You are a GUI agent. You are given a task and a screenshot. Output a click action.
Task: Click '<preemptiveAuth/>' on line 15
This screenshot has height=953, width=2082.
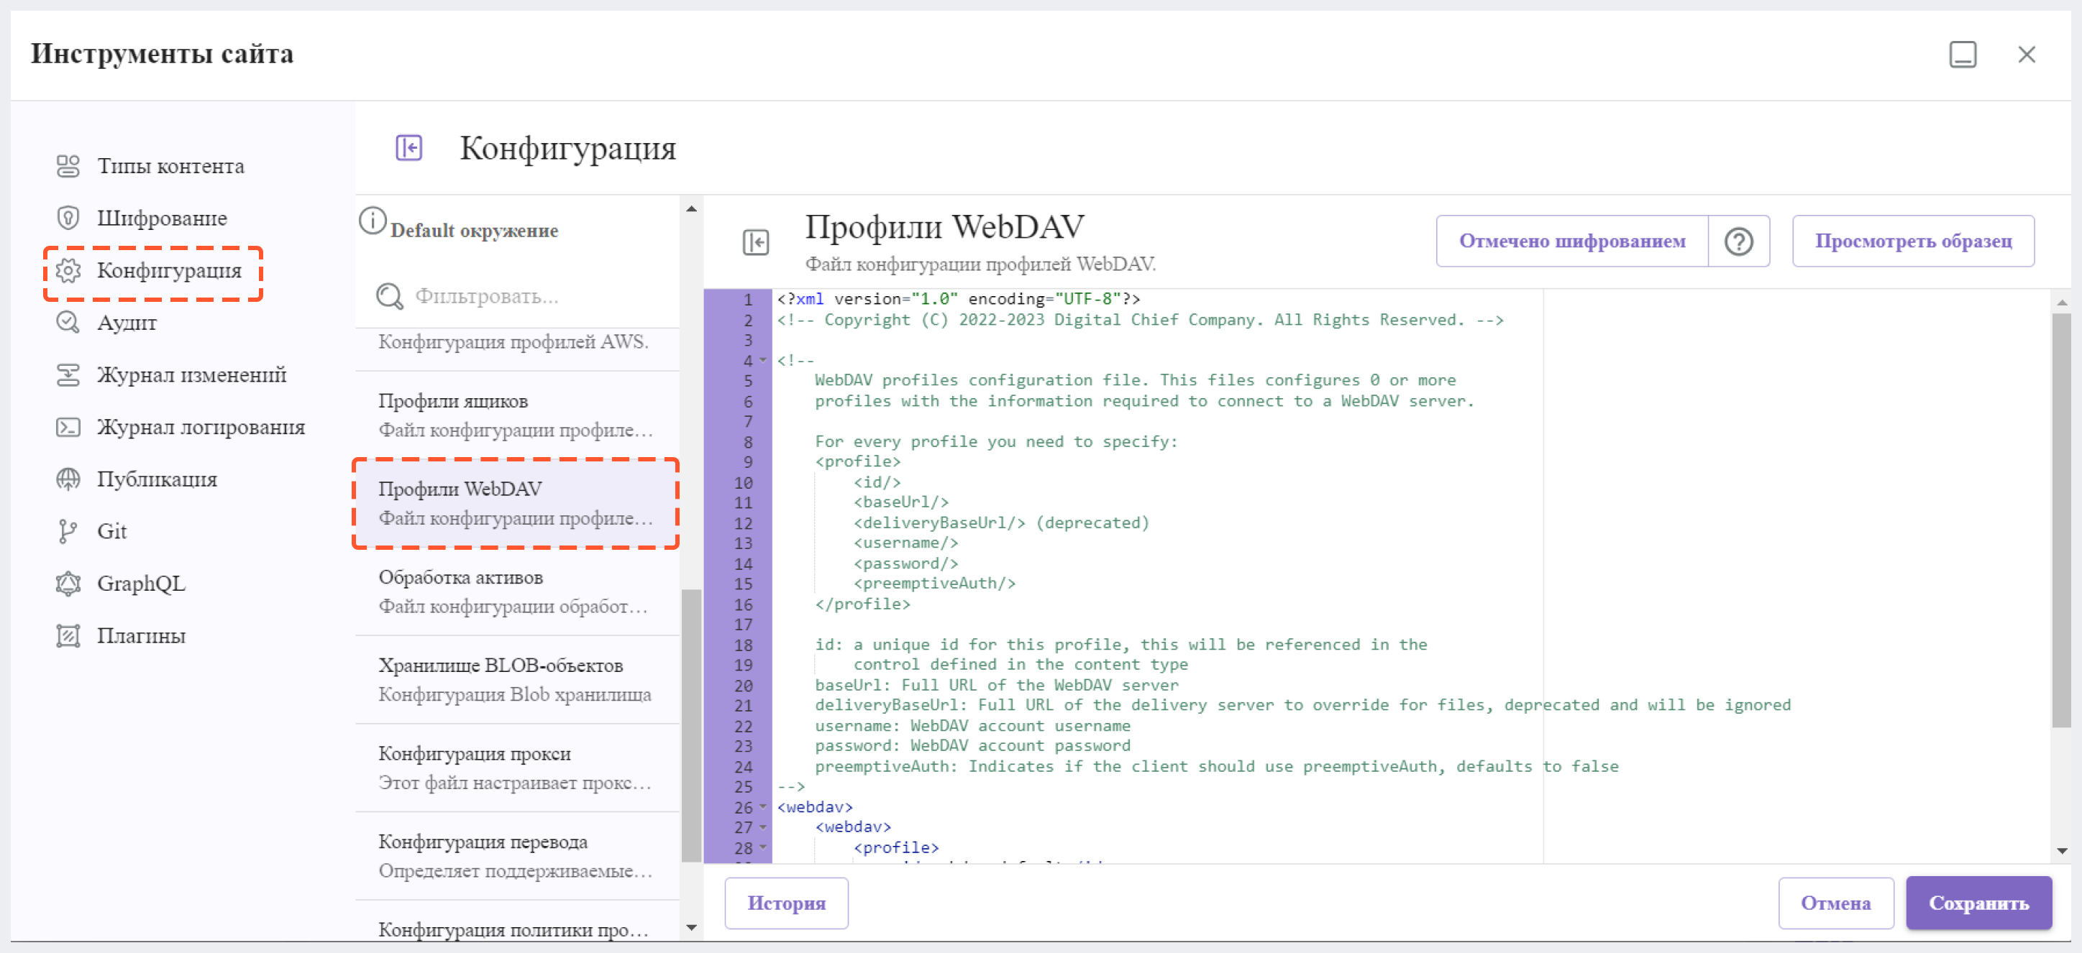935,583
